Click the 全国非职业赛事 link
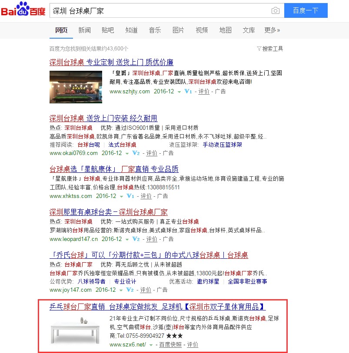Viewport: 349px width, 353px height. (247, 281)
